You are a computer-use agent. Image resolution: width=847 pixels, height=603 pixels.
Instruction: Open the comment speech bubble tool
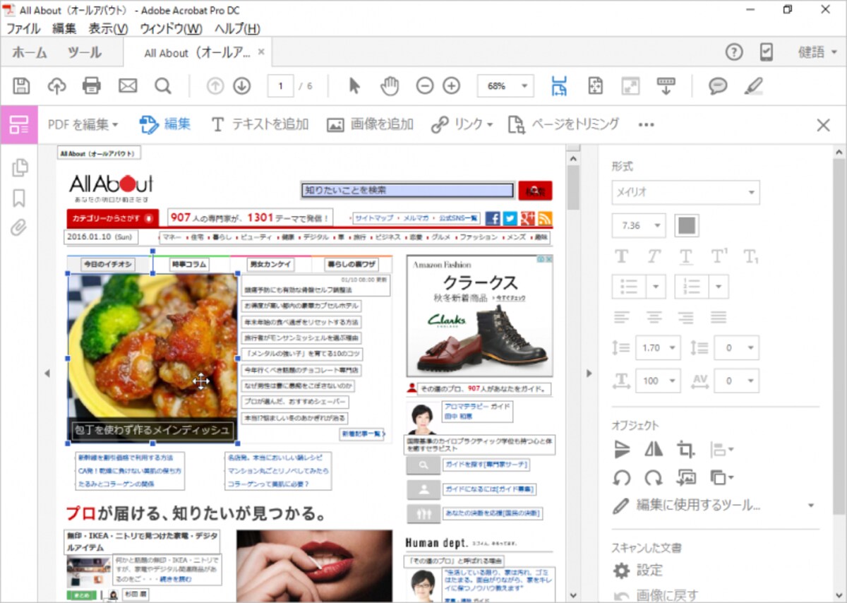pyautogui.click(x=718, y=86)
